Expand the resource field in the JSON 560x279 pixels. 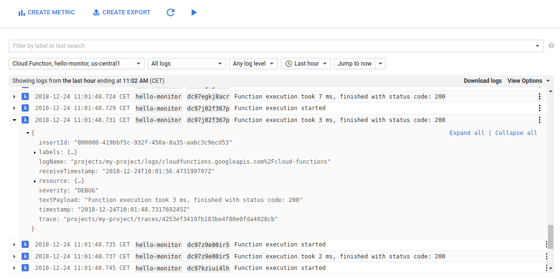[x=34, y=180]
